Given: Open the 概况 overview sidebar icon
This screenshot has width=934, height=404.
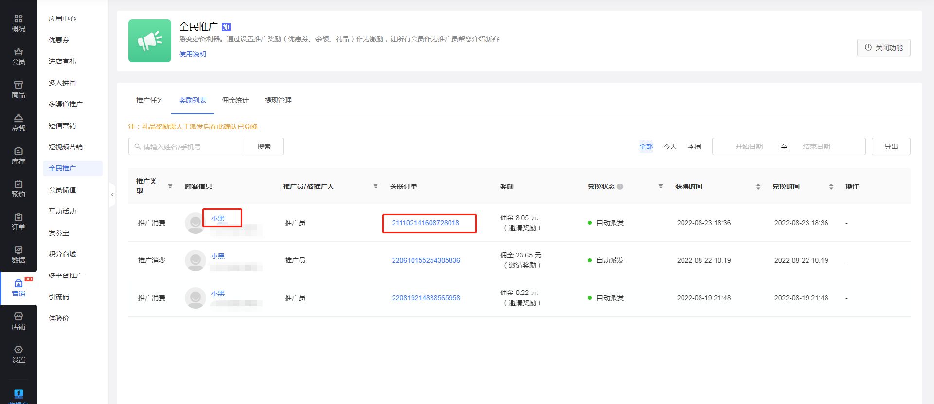Looking at the screenshot, I should pos(18,23).
